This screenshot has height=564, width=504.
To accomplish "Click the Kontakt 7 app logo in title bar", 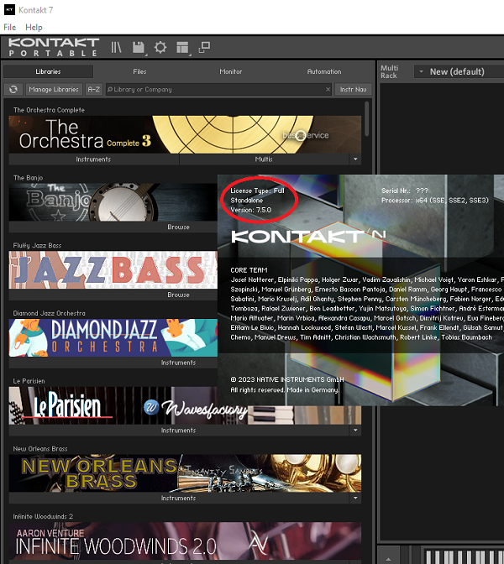I will [x=9, y=10].
